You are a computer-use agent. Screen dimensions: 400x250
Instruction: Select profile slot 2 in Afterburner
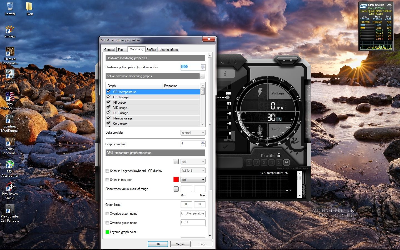tap(257, 162)
